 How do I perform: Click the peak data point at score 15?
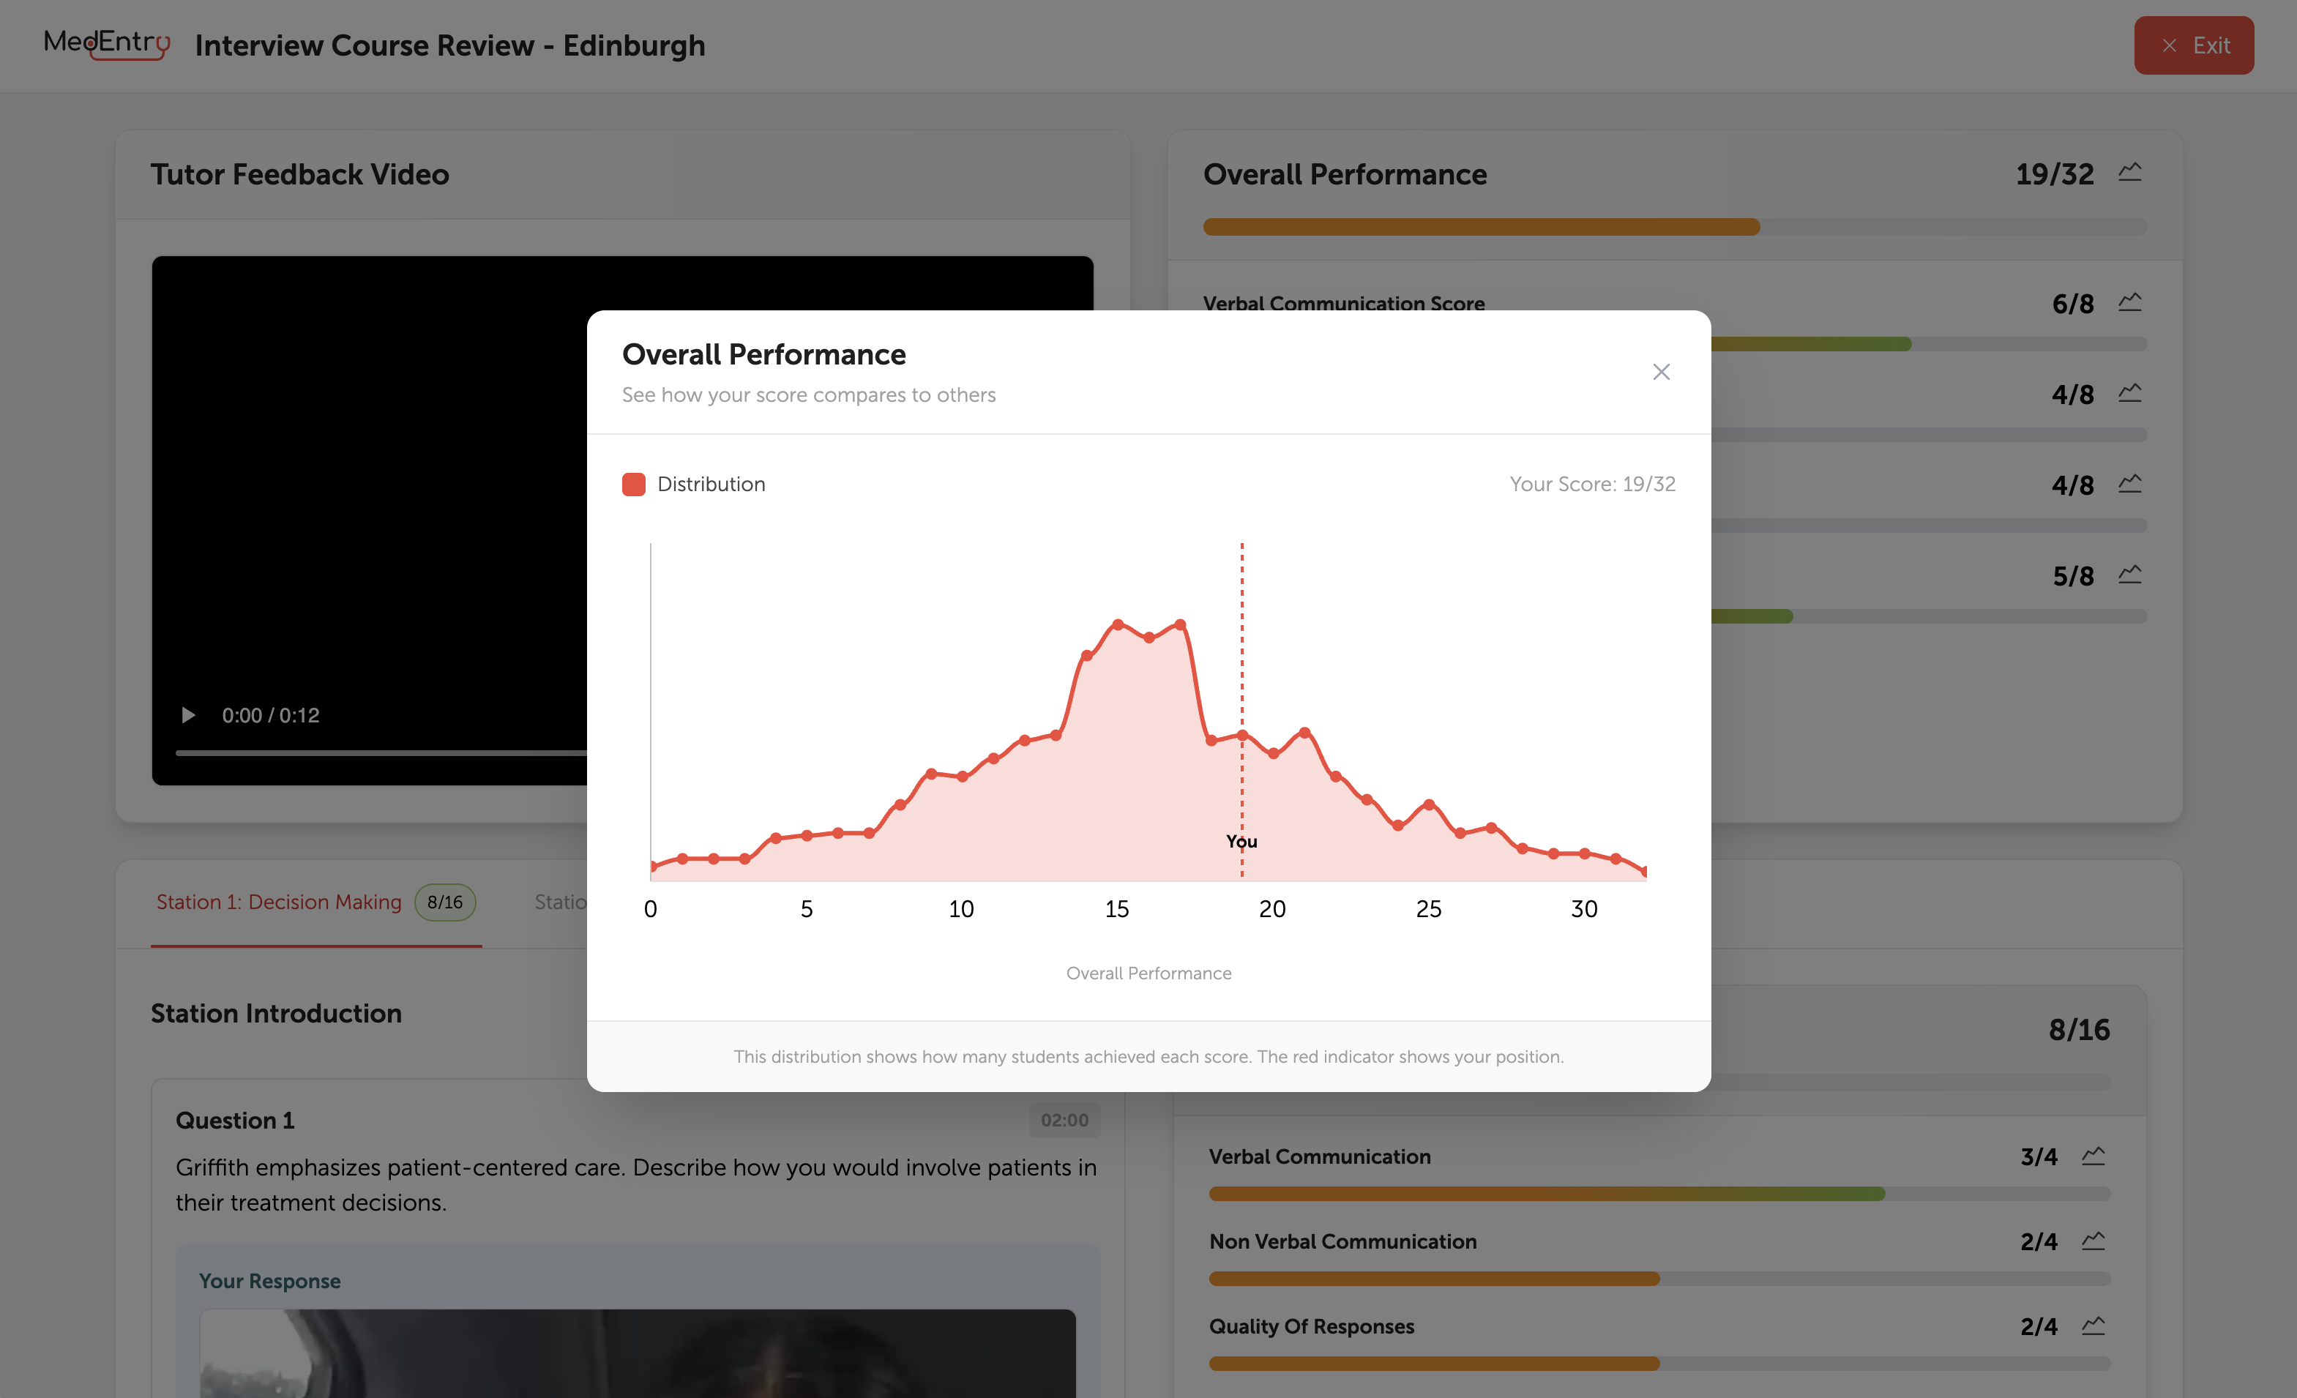[x=1117, y=624]
